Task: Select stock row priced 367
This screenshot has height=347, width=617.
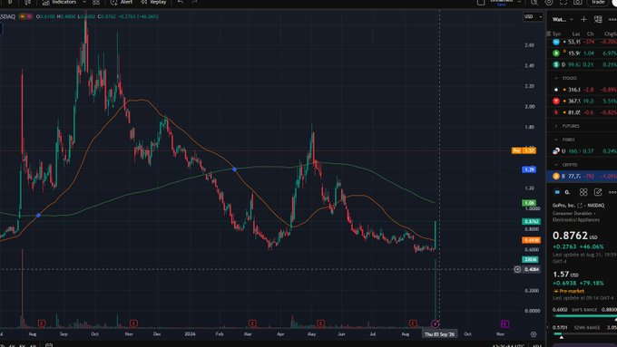Action: [582, 101]
